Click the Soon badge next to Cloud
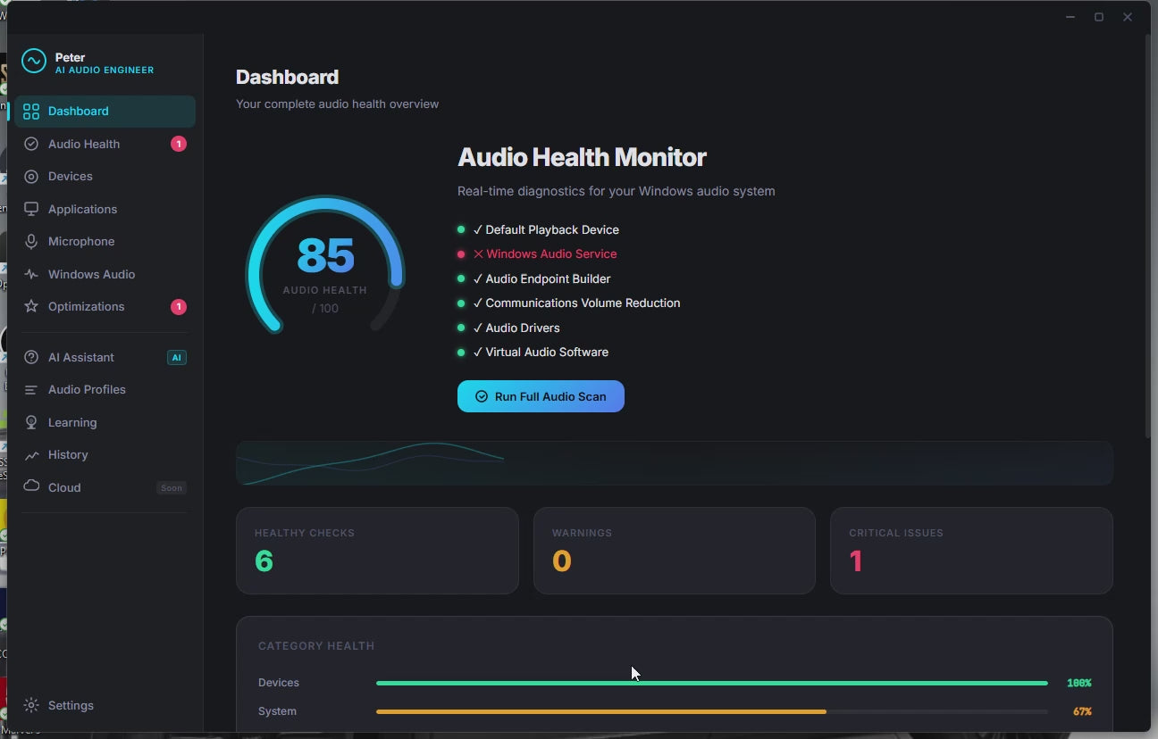 (172, 488)
